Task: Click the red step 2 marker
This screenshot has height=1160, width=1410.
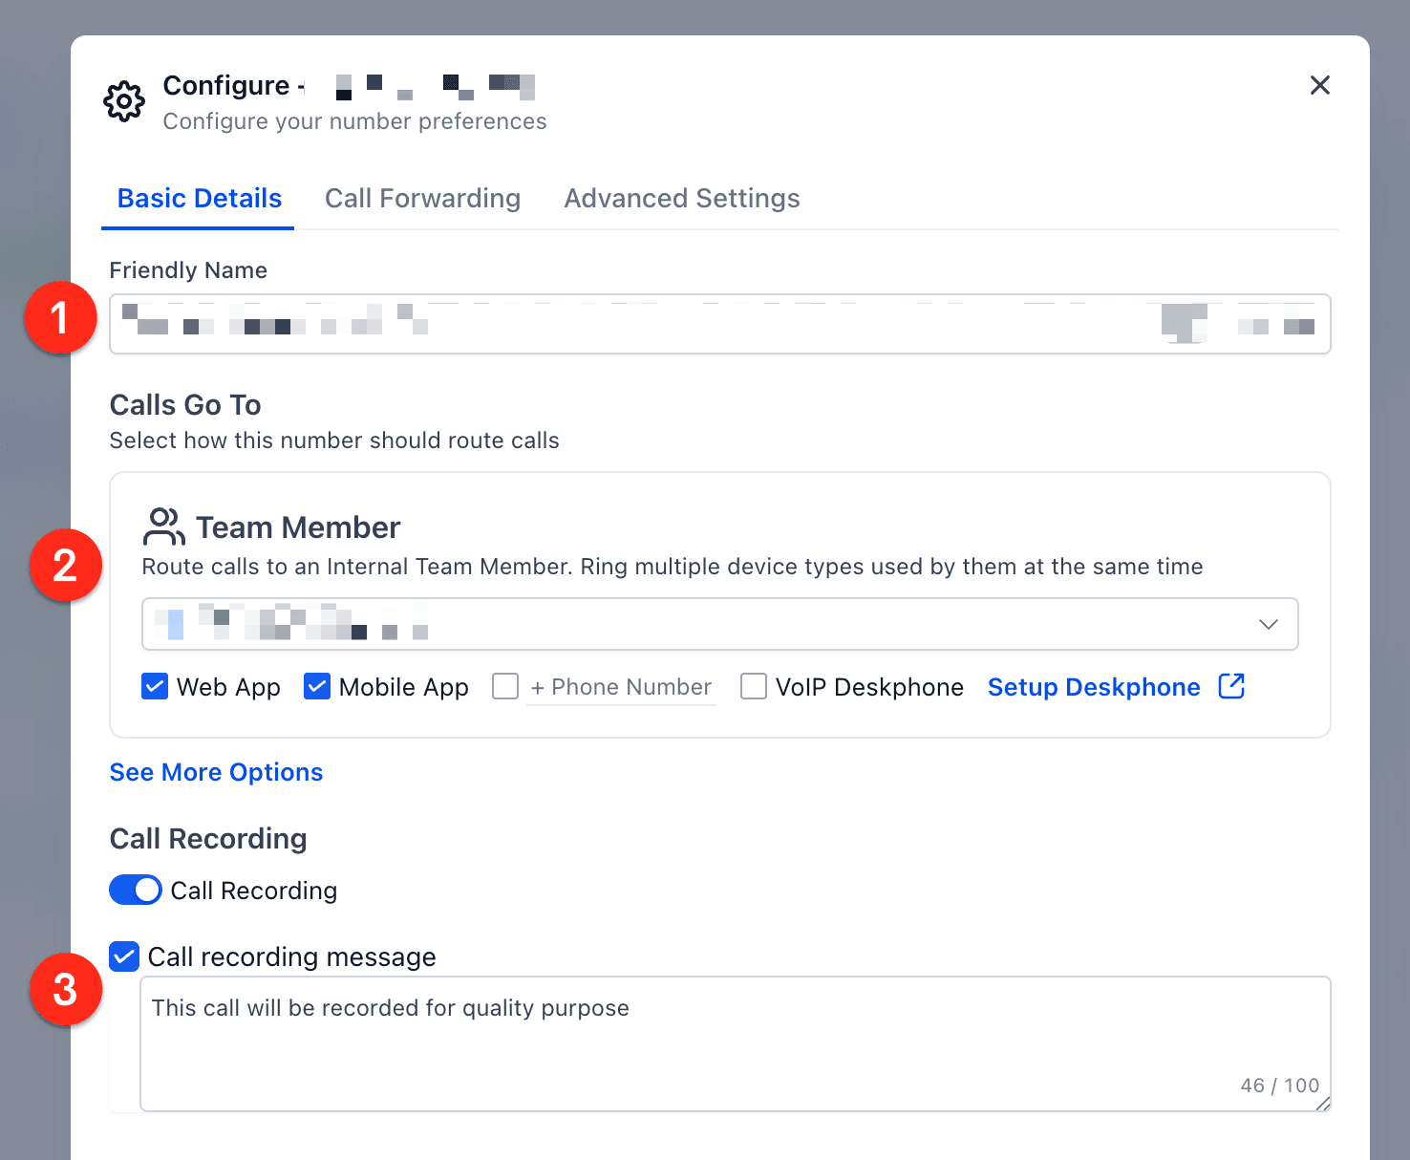Action: (x=65, y=565)
